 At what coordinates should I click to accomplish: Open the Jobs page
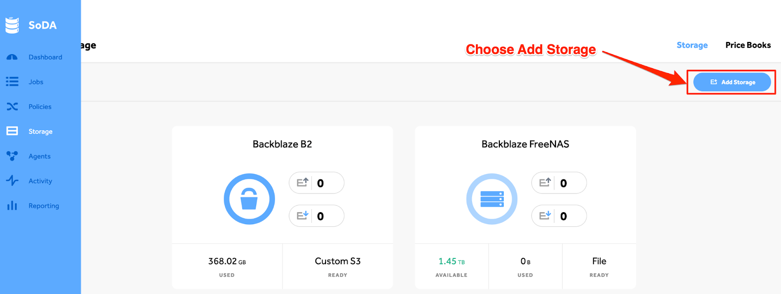(x=36, y=82)
